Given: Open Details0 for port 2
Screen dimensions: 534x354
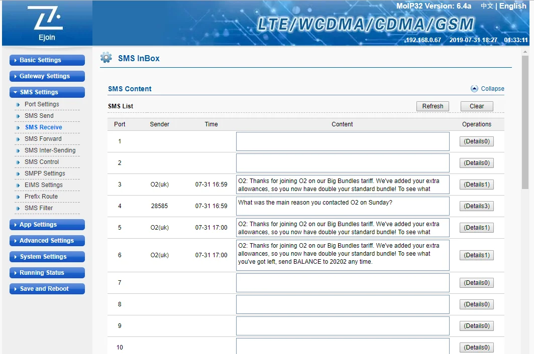Looking at the screenshot, I should tap(476, 163).
